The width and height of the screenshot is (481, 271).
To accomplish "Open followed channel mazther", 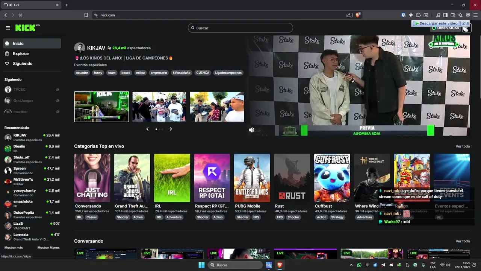I will (32, 111).
